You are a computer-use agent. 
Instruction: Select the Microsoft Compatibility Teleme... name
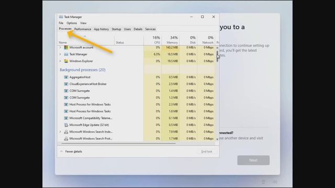click(91, 118)
